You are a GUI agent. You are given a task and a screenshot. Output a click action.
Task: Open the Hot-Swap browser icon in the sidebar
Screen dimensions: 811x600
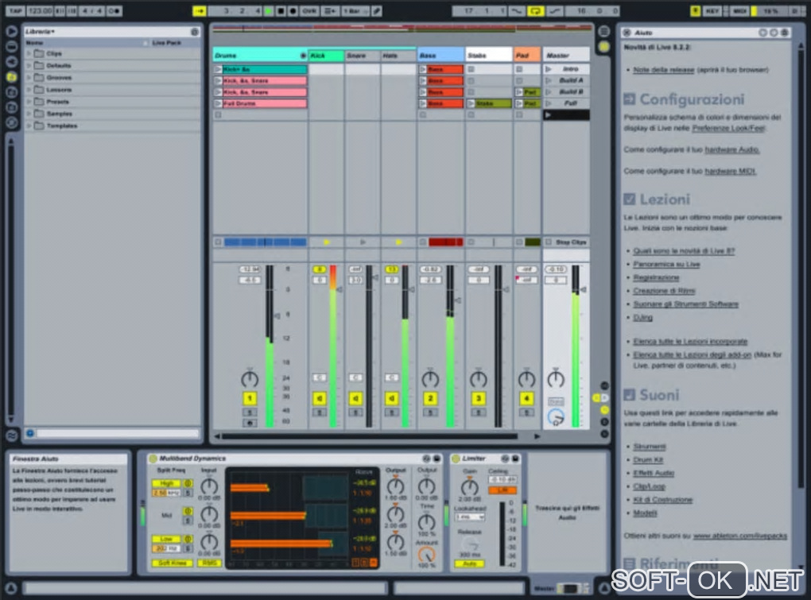11,123
